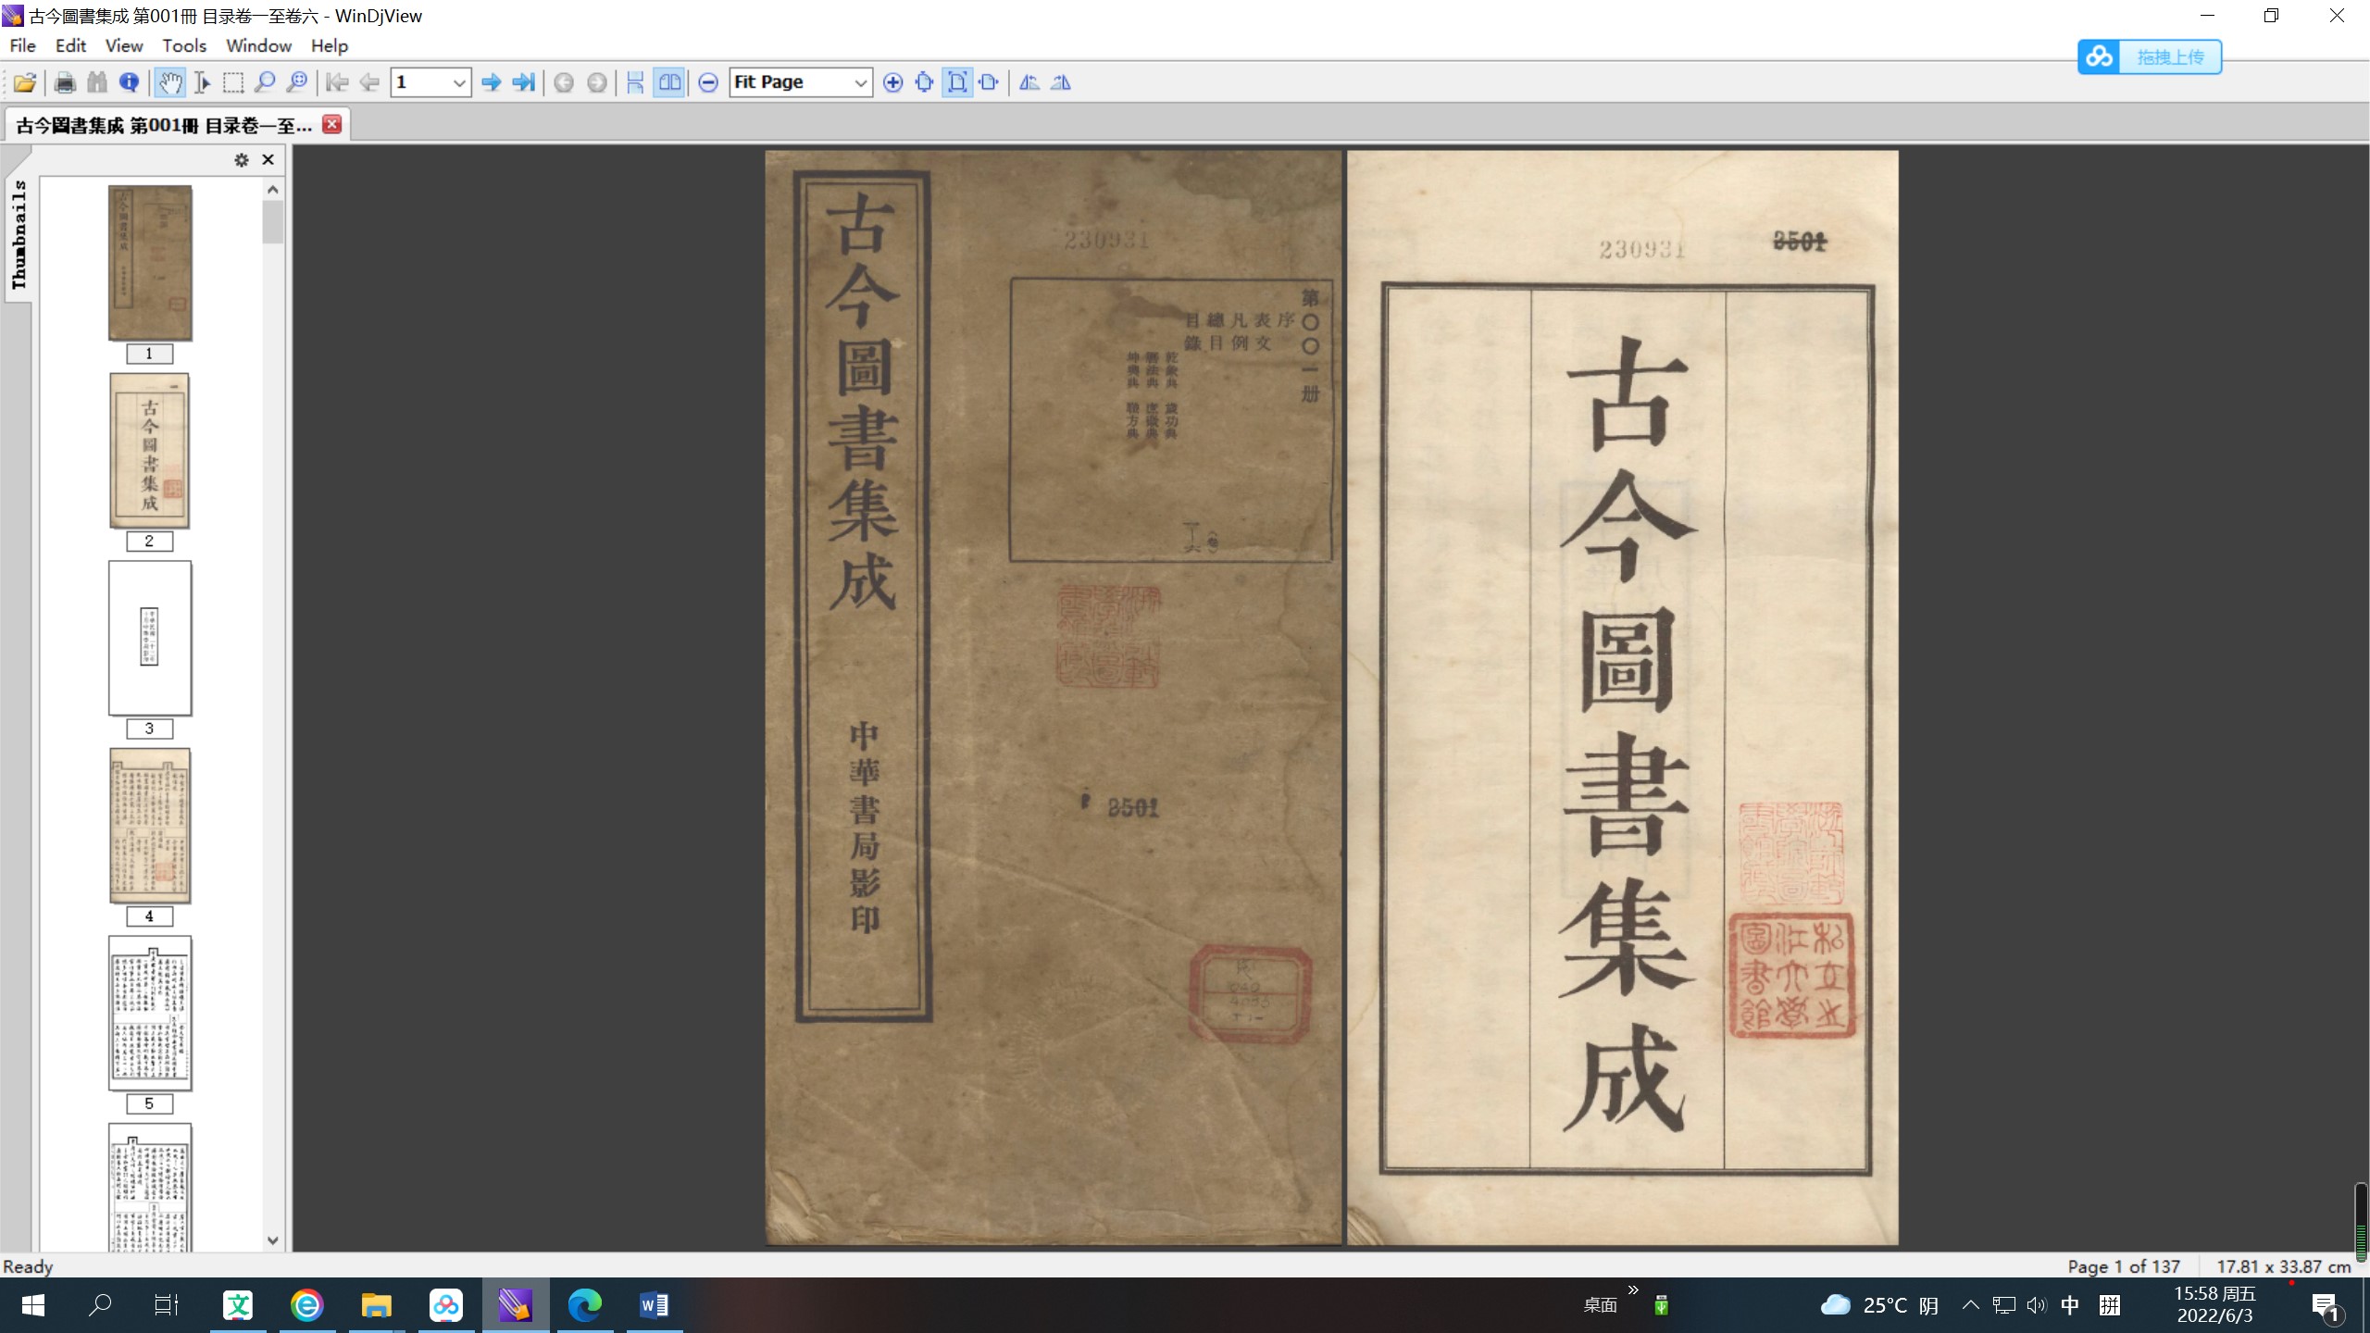2370x1333 pixels.
Task: Open the View menu
Action: pyautogui.click(x=124, y=45)
